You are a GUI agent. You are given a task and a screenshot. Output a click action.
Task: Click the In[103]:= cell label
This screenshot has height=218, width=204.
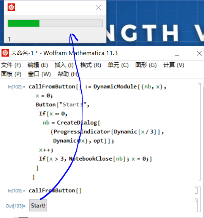pyautogui.click(x=17, y=191)
